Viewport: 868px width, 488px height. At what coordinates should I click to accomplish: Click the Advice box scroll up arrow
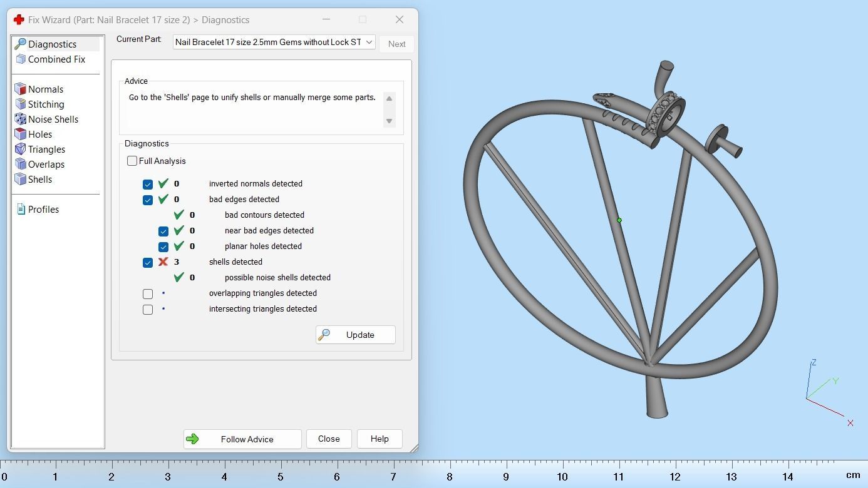pyautogui.click(x=389, y=99)
